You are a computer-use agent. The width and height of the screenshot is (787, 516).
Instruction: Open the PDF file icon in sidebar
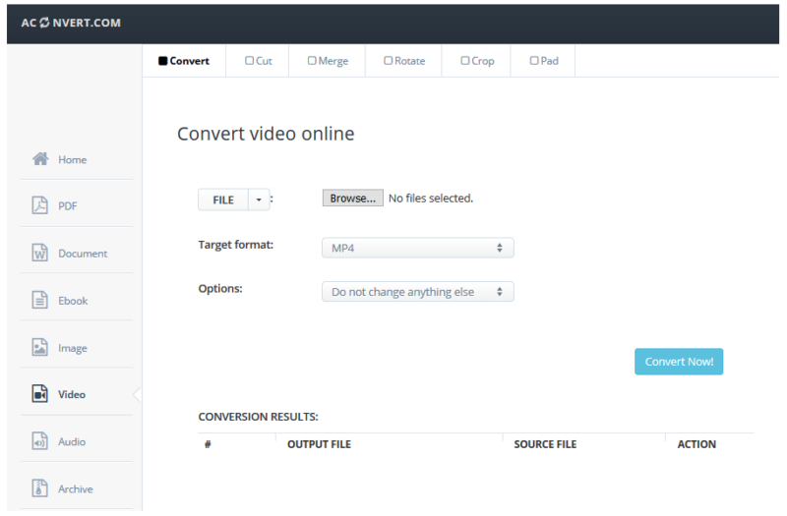(x=39, y=205)
